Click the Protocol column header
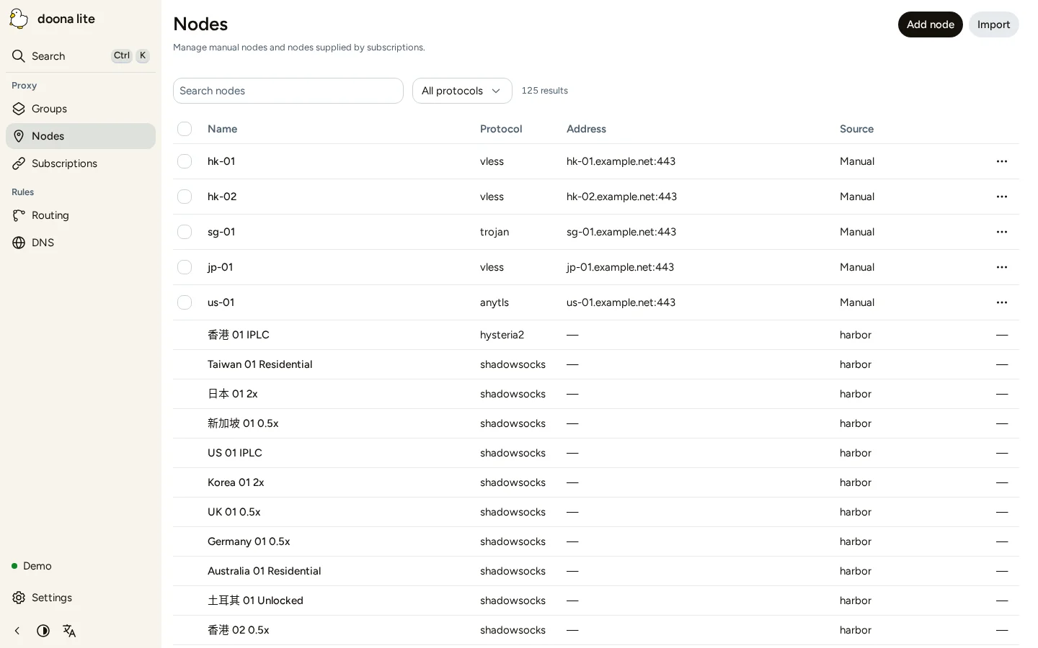The image size is (1038, 648). (x=501, y=129)
